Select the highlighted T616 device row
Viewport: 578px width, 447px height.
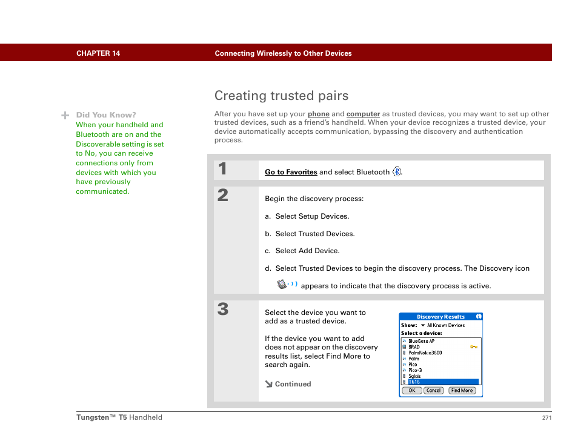440,382
